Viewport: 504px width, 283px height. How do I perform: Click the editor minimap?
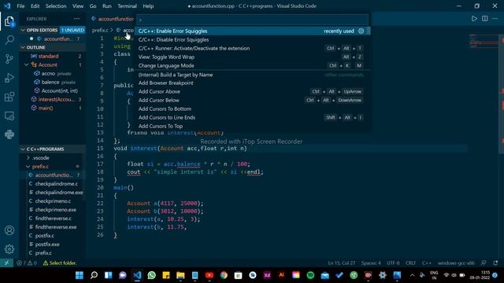[x=484, y=41]
